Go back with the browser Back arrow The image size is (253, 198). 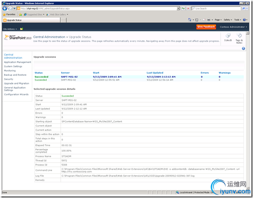(x=5, y=8)
